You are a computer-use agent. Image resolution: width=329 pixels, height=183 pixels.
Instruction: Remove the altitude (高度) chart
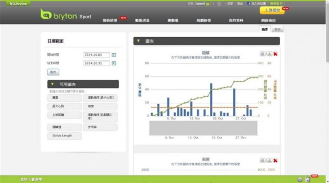click(x=276, y=160)
